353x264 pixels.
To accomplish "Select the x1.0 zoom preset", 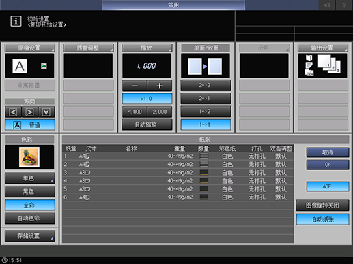I will pyautogui.click(x=147, y=99).
